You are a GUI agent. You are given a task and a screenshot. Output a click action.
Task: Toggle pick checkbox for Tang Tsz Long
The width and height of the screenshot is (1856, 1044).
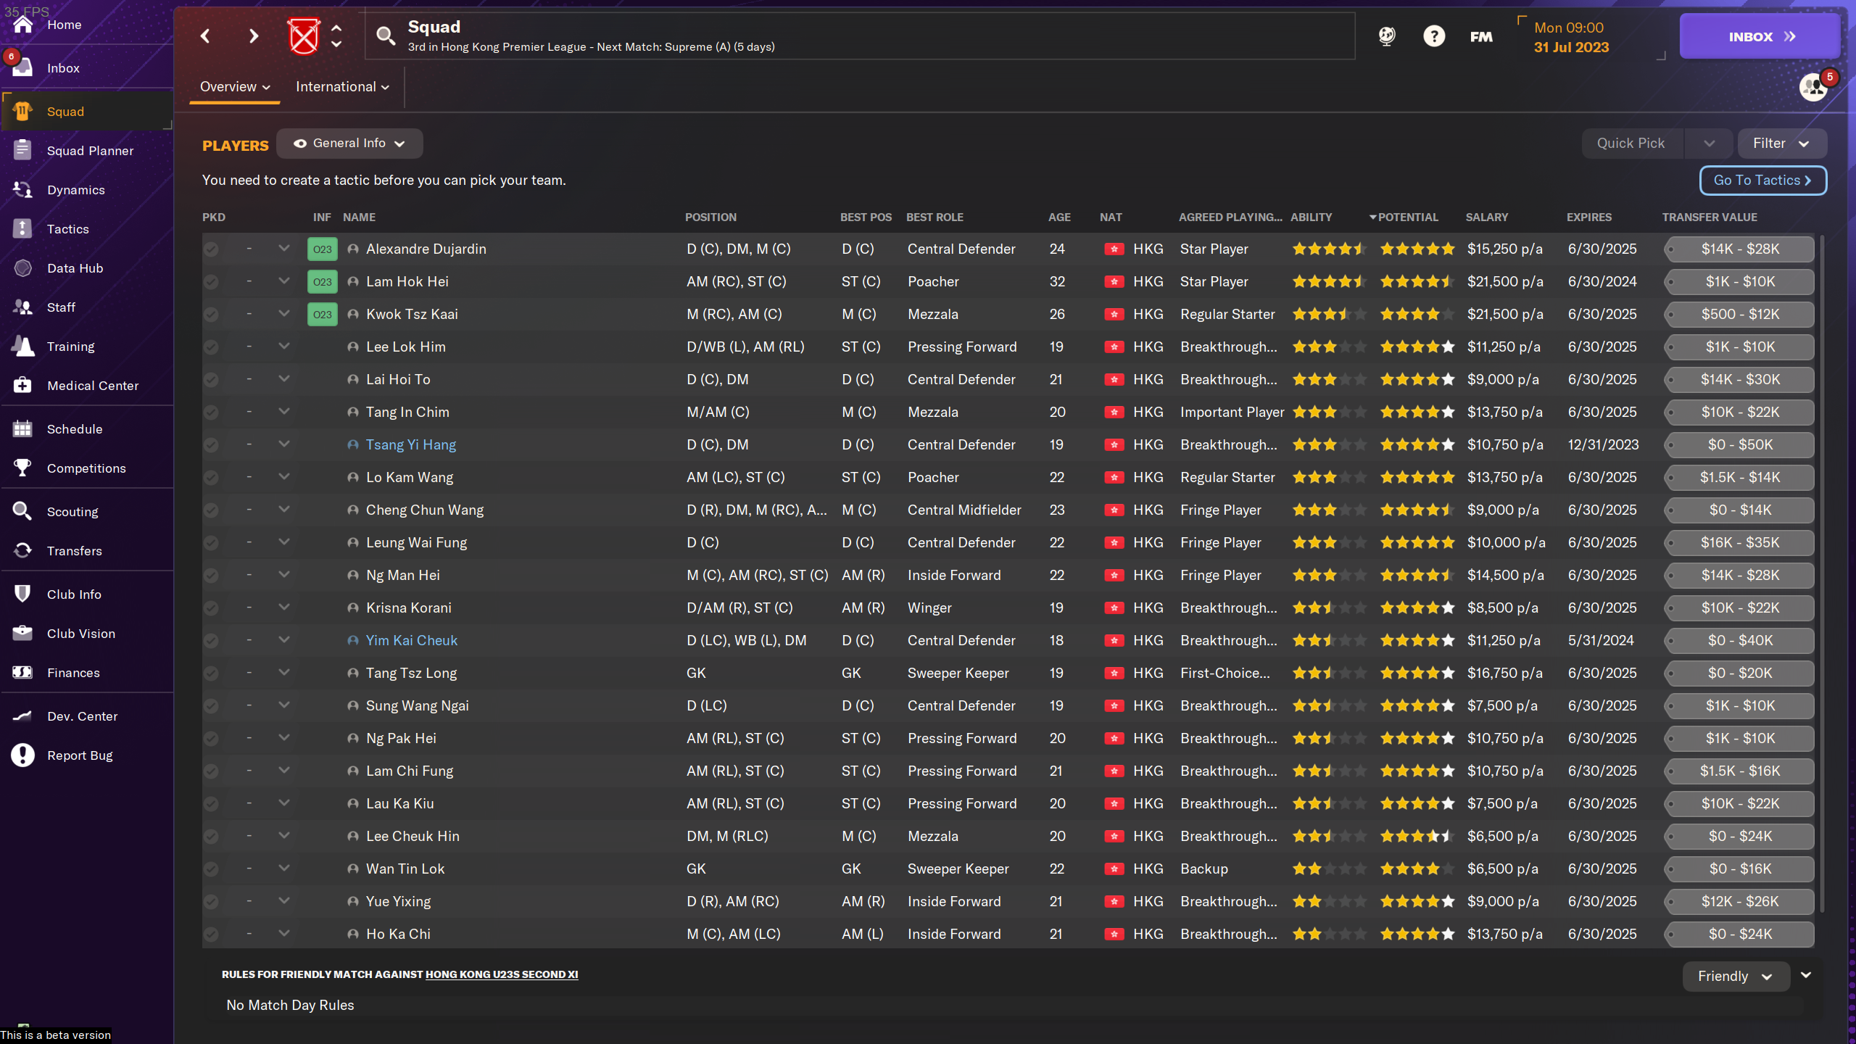[211, 673]
